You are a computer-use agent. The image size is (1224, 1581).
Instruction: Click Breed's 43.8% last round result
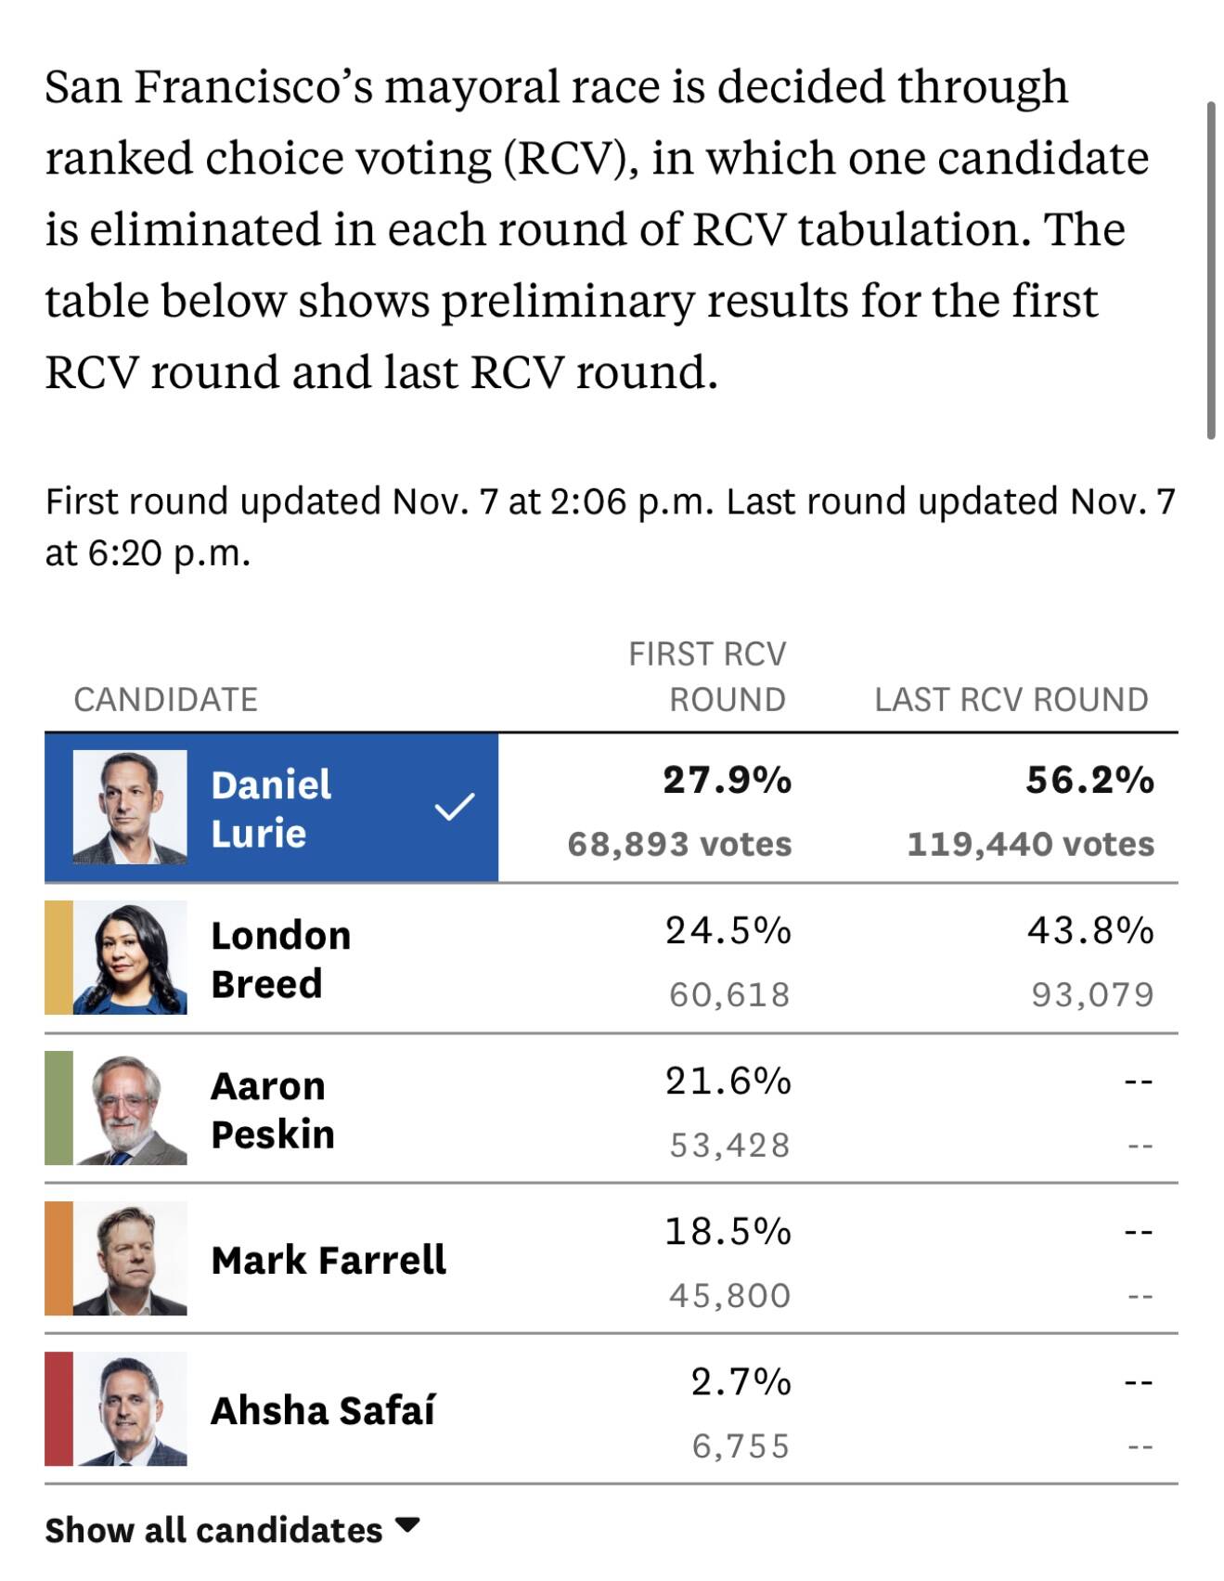click(1090, 930)
